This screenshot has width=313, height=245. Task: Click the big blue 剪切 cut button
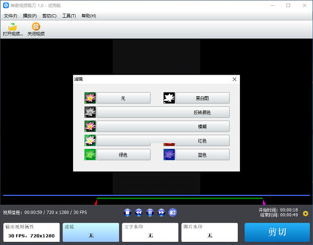point(277,232)
